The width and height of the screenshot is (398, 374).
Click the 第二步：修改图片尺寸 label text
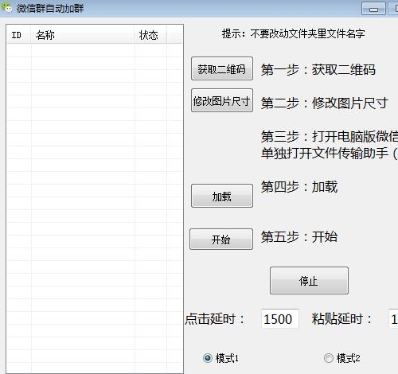click(324, 103)
